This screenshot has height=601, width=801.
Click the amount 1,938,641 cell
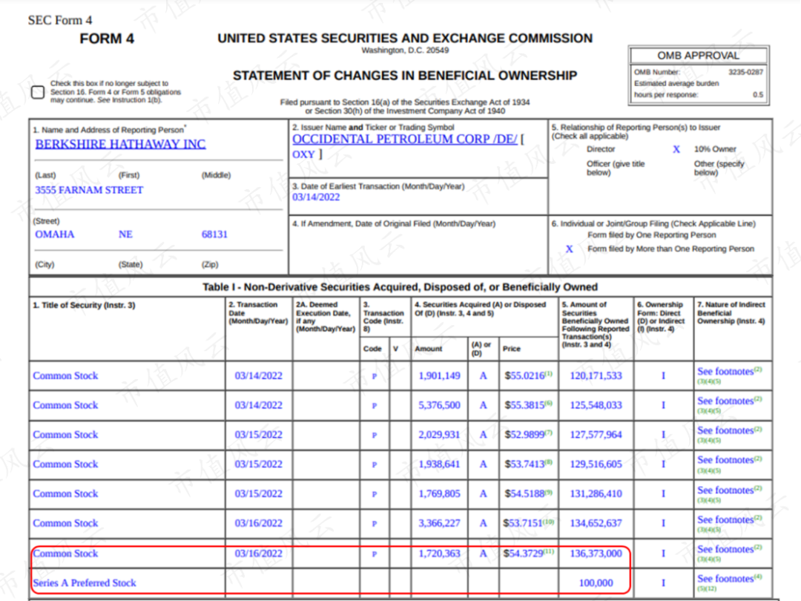(x=439, y=464)
